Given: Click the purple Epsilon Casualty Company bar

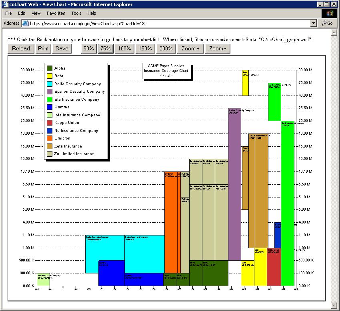Looking at the screenshot, I should click(234, 184).
